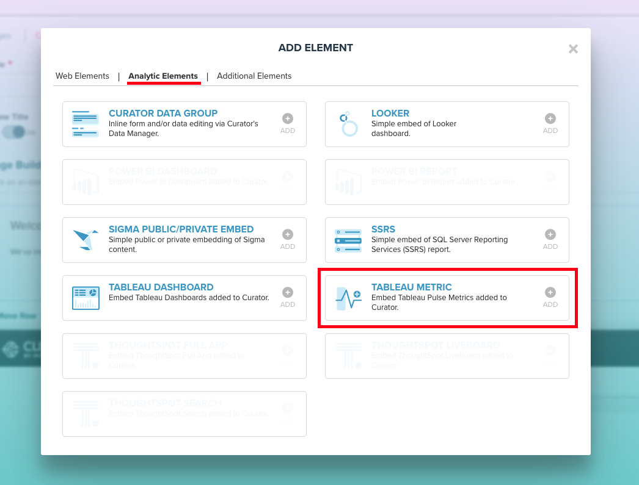Click the Sigma Public/Private Embed title

[181, 229]
